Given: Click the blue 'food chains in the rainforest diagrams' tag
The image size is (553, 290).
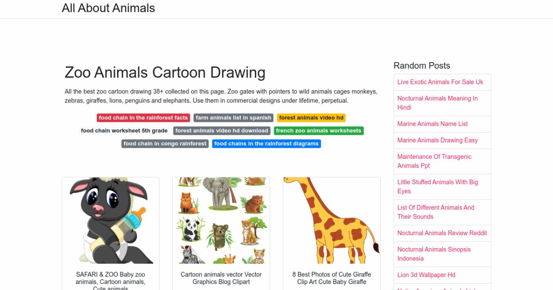Looking at the screenshot, I should coord(266,144).
